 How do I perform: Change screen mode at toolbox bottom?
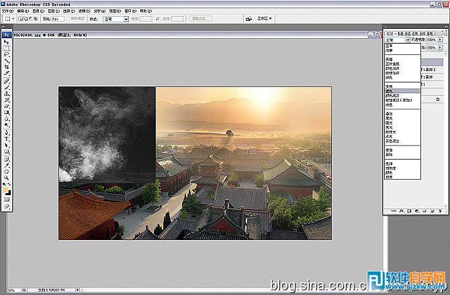click(x=7, y=206)
